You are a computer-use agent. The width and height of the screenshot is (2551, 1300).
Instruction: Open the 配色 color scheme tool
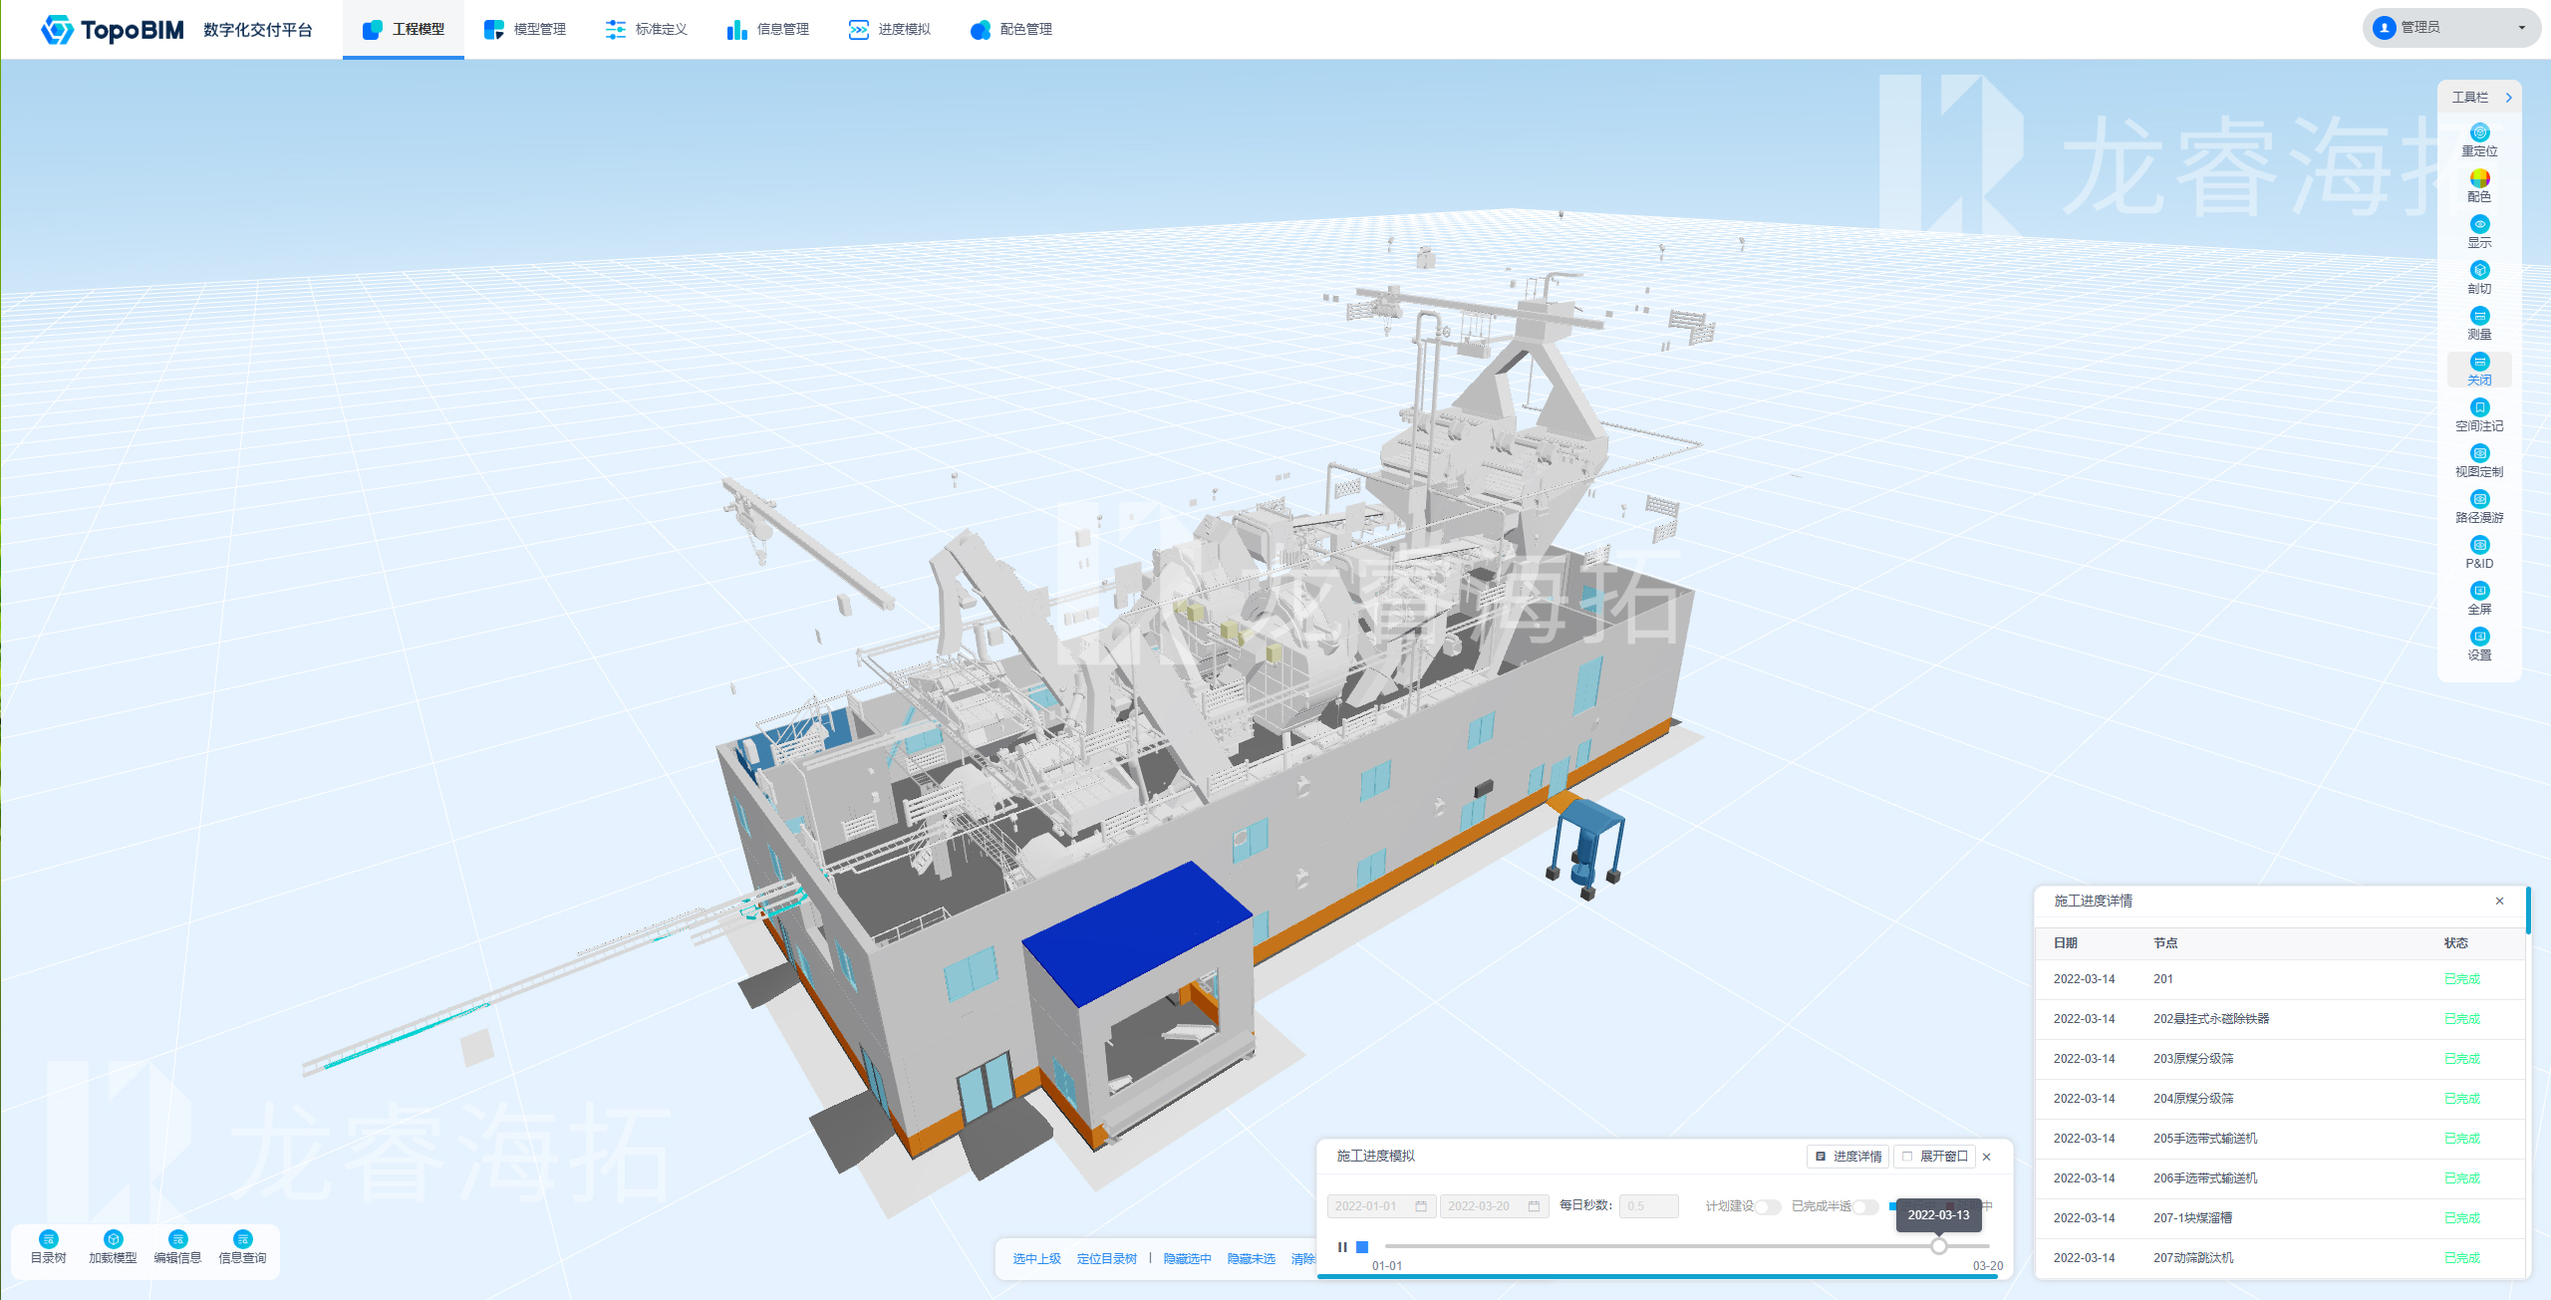2479,179
